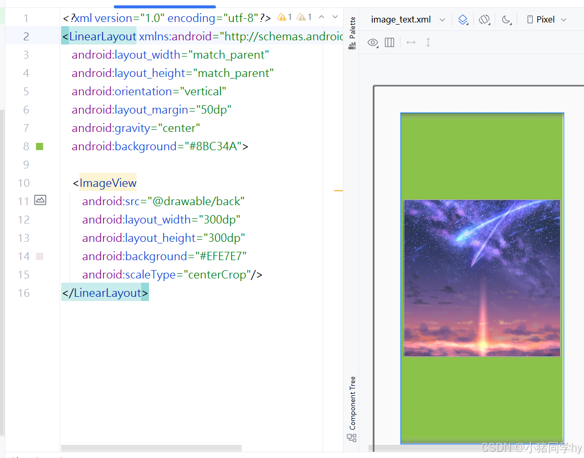Open the Pixel device dropdown
Image resolution: width=584 pixels, height=458 pixels.
point(546,19)
